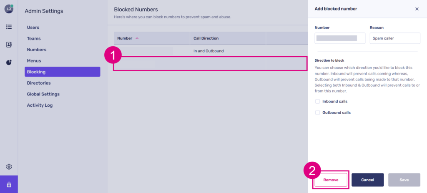Screen dimensions: 427x193
Task: Toggle sort arrow on Number column
Action: pos(137,38)
